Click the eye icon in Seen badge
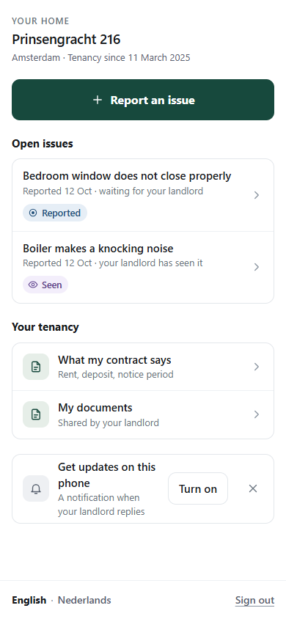The height and width of the screenshot is (619, 286). point(33,285)
